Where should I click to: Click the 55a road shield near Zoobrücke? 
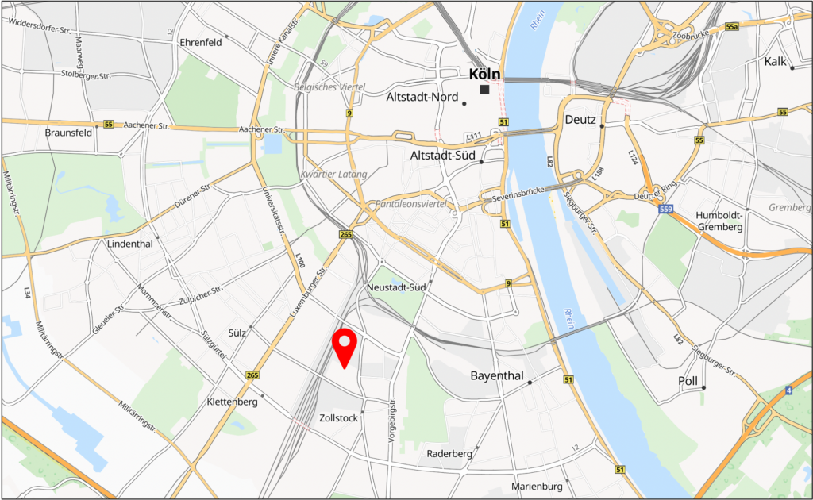(x=731, y=26)
